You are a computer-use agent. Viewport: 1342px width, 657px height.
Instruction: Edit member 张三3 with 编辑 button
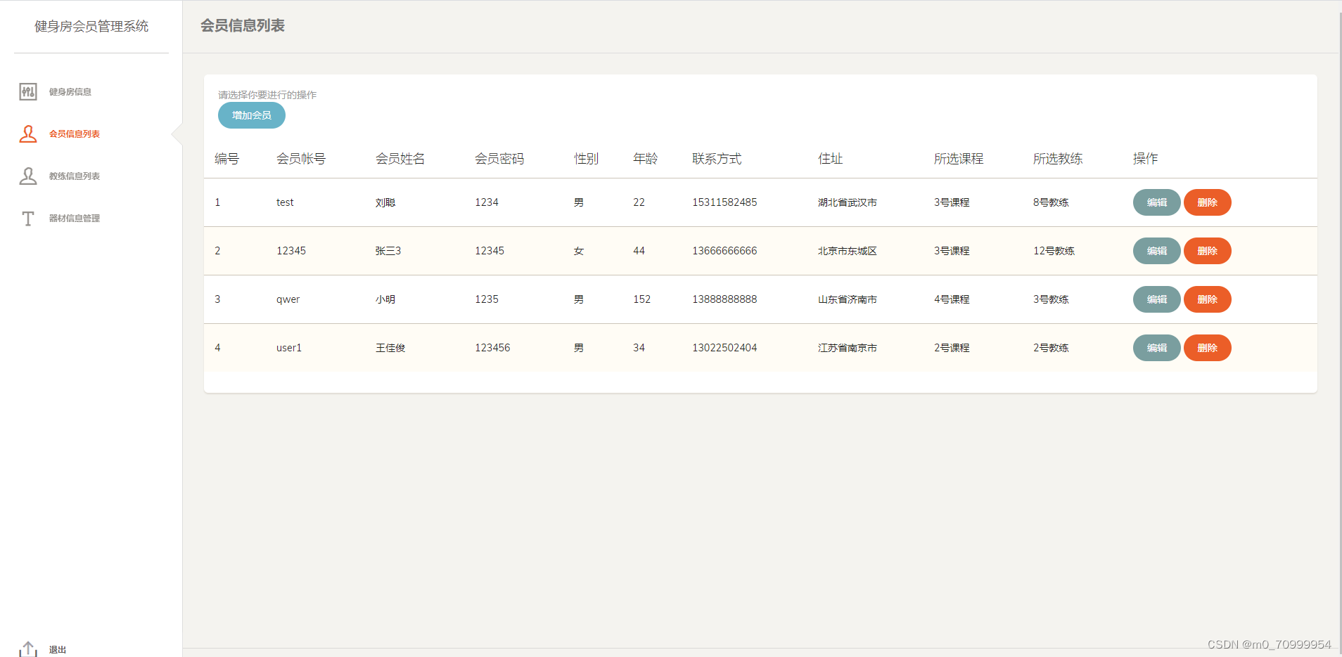(1156, 251)
